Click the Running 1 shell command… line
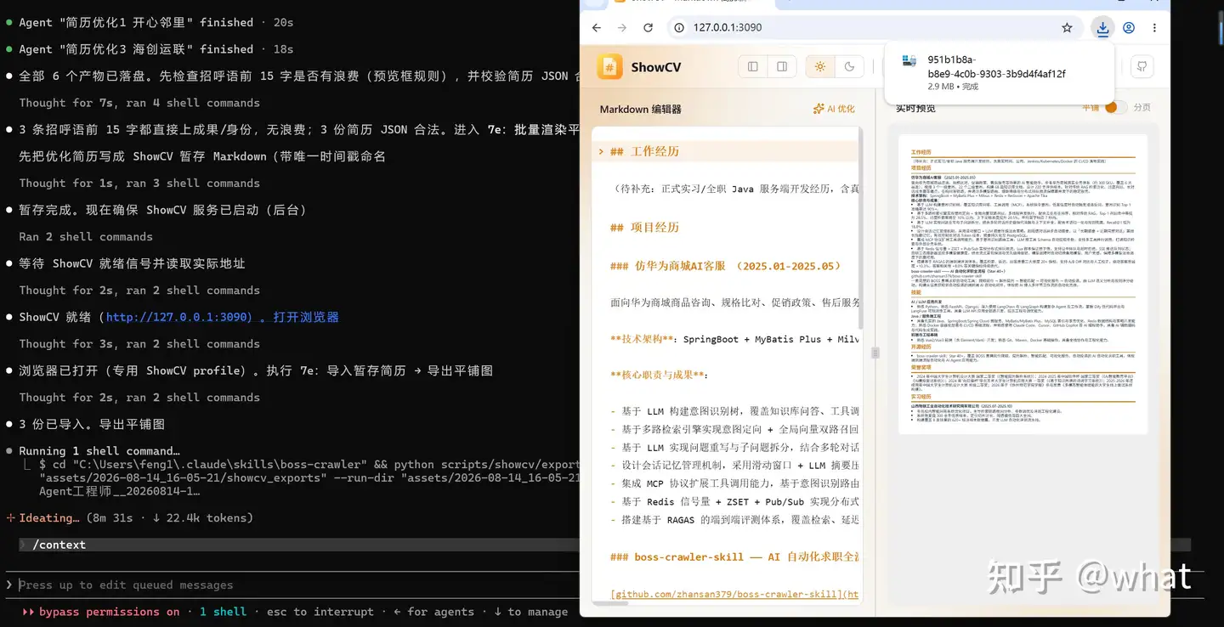The width and height of the screenshot is (1224, 627). click(99, 451)
